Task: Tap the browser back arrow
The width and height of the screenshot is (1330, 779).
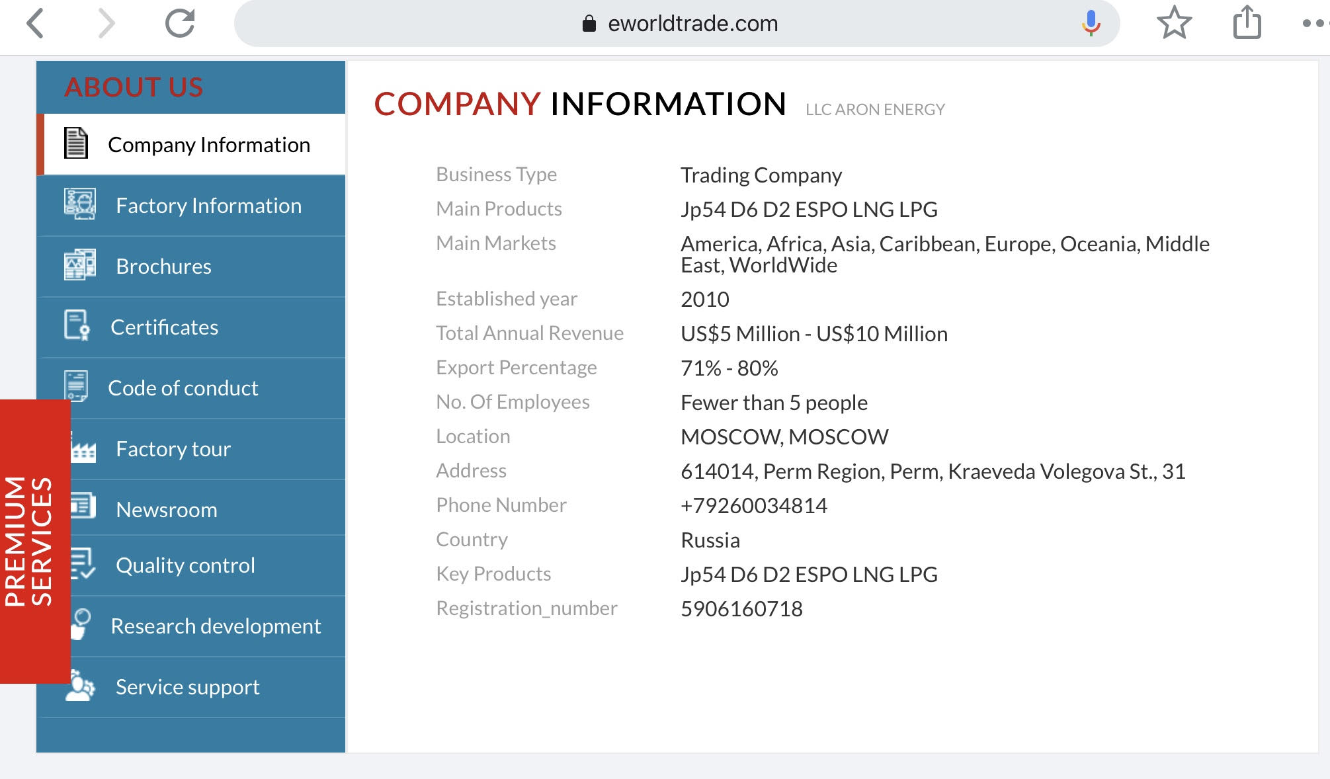Action: point(36,24)
